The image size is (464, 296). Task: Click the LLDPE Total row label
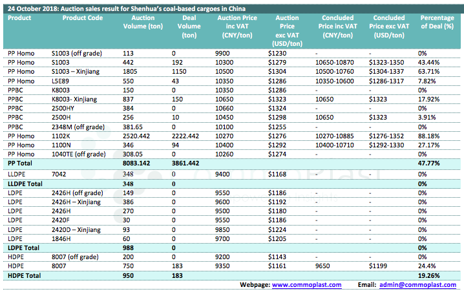click(x=25, y=184)
